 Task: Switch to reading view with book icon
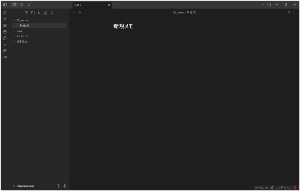coord(288,12)
